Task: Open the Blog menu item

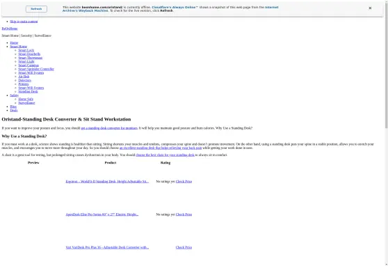Action: tap(13, 107)
